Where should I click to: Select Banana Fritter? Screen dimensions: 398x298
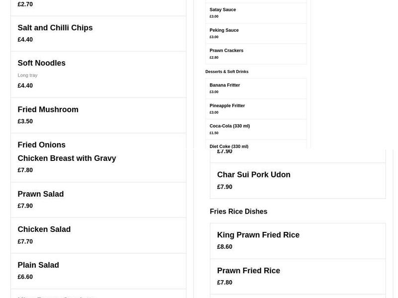(x=225, y=85)
